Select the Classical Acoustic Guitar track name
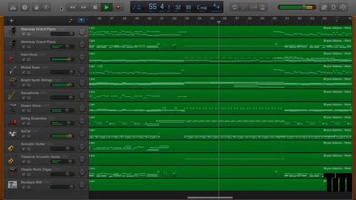Image resolution: width=356 pixels, height=200 pixels. click(x=41, y=157)
